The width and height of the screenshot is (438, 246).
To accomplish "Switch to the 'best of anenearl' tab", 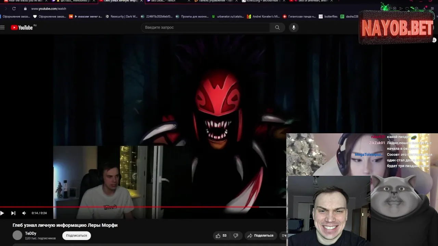I will tap(310, 1).
